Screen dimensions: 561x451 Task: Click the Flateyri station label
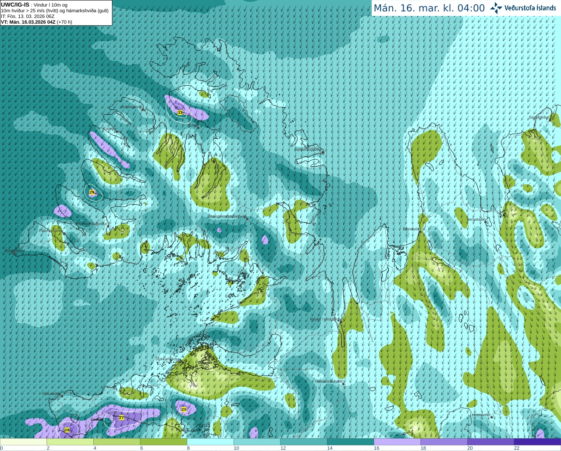pyautogui.click(x=109, y=129)
